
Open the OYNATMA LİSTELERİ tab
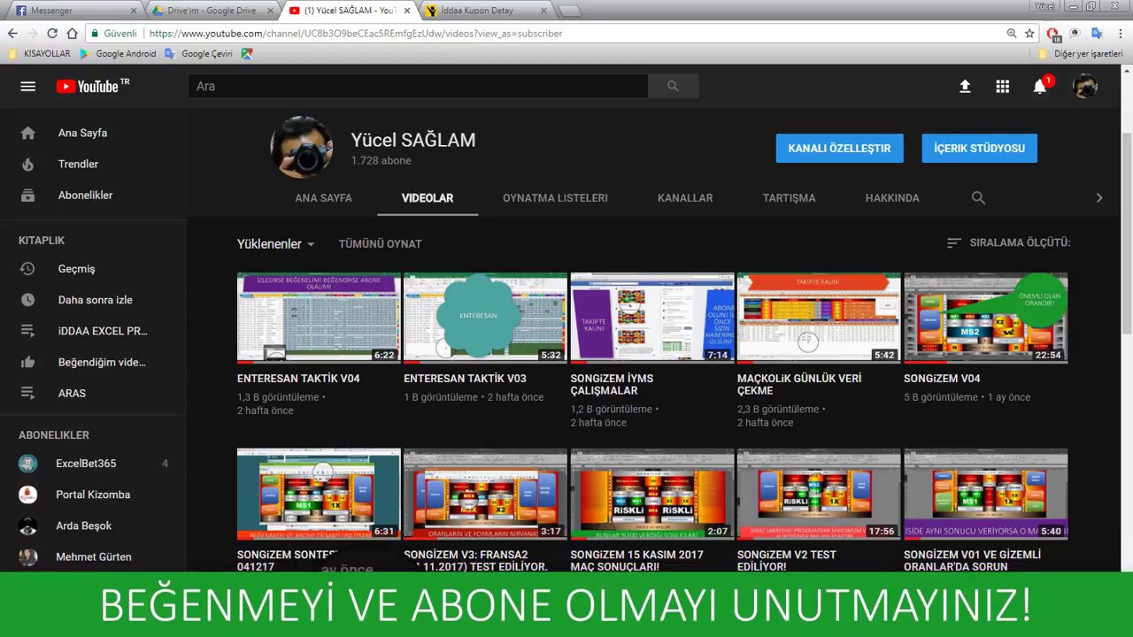(555, 198)
